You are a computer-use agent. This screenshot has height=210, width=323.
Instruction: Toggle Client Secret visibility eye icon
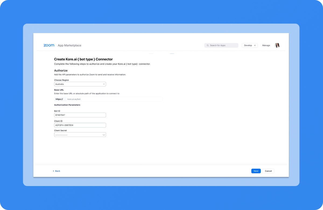tap(104, 135)
